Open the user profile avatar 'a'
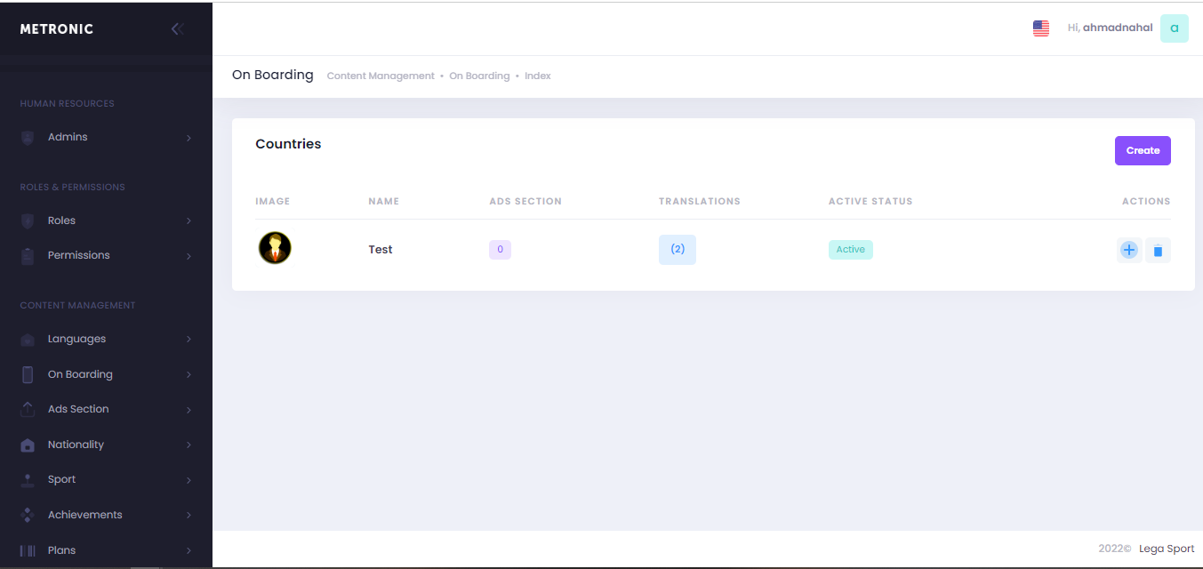 (x=1174, y=28)
